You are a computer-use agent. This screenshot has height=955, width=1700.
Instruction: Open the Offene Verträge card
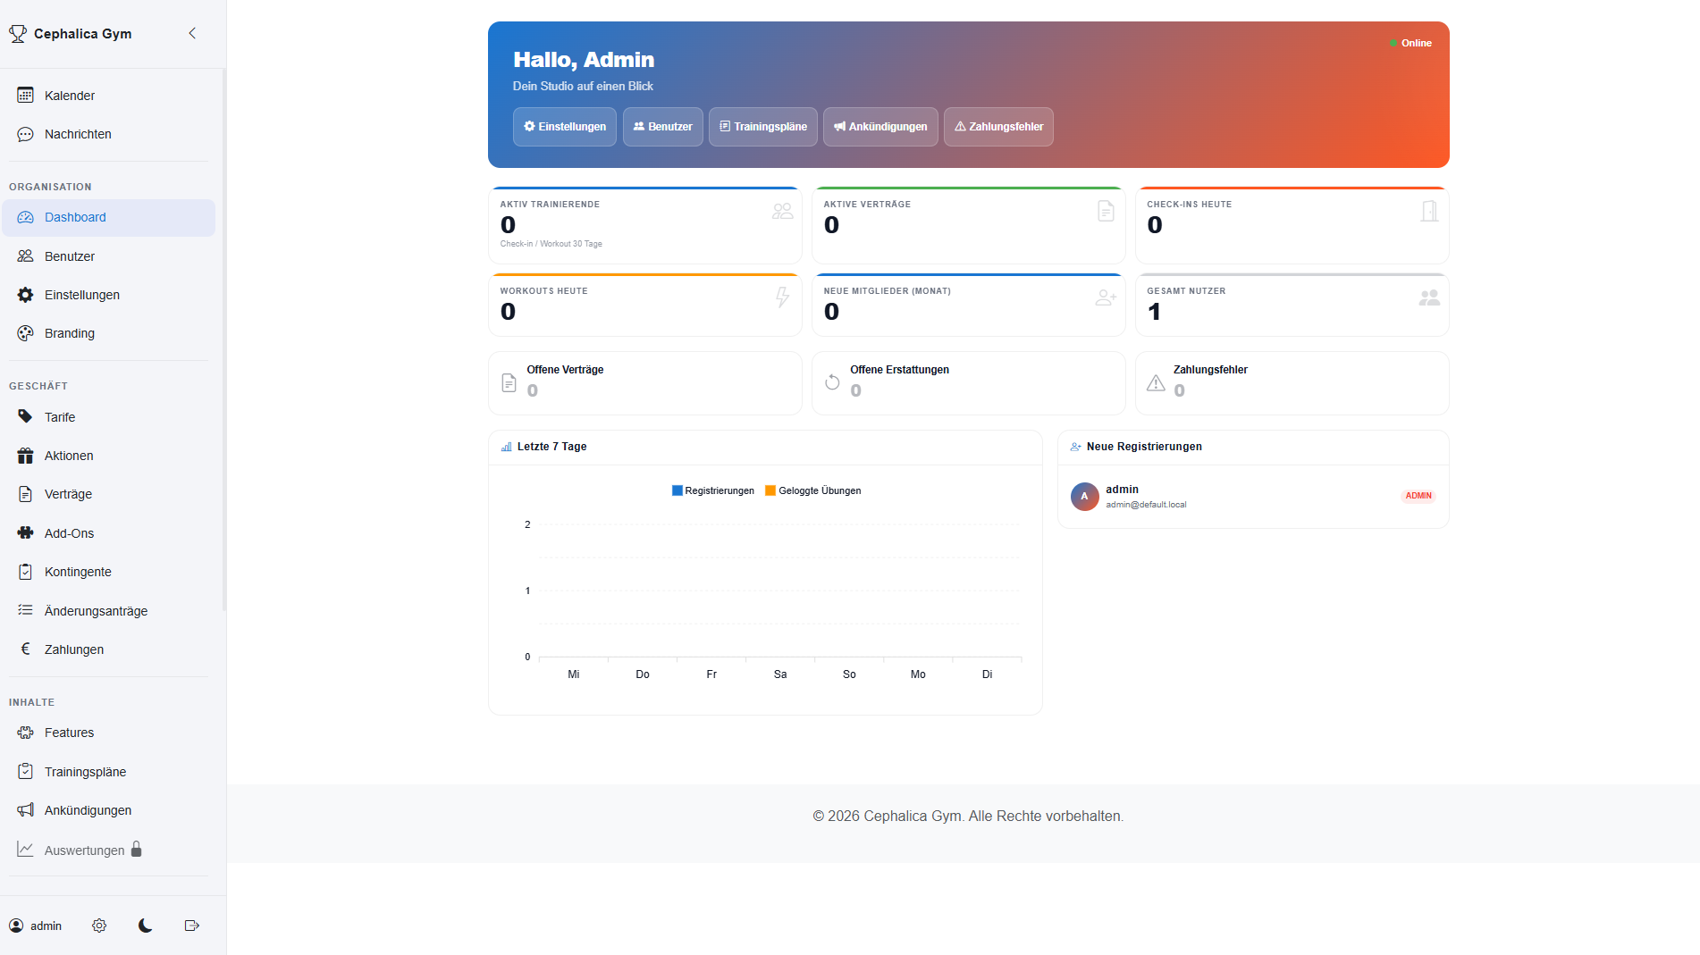click(x=644, y=383)
